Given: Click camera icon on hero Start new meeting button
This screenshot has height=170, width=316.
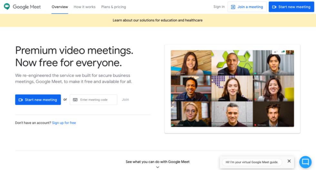Looking at the screenshot, I should tap(21, 100).
